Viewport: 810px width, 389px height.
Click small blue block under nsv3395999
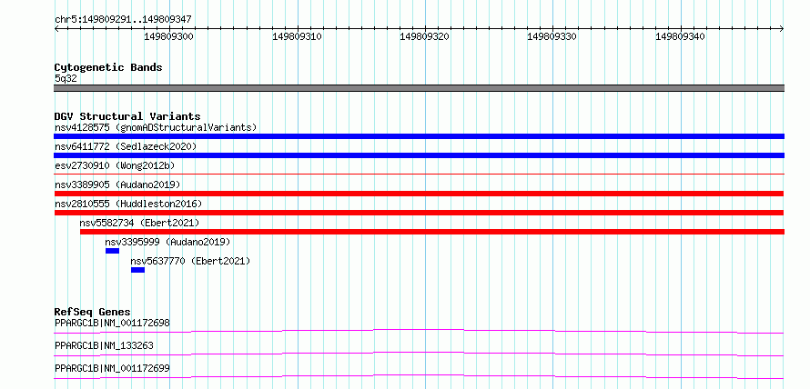click(112, 251)
